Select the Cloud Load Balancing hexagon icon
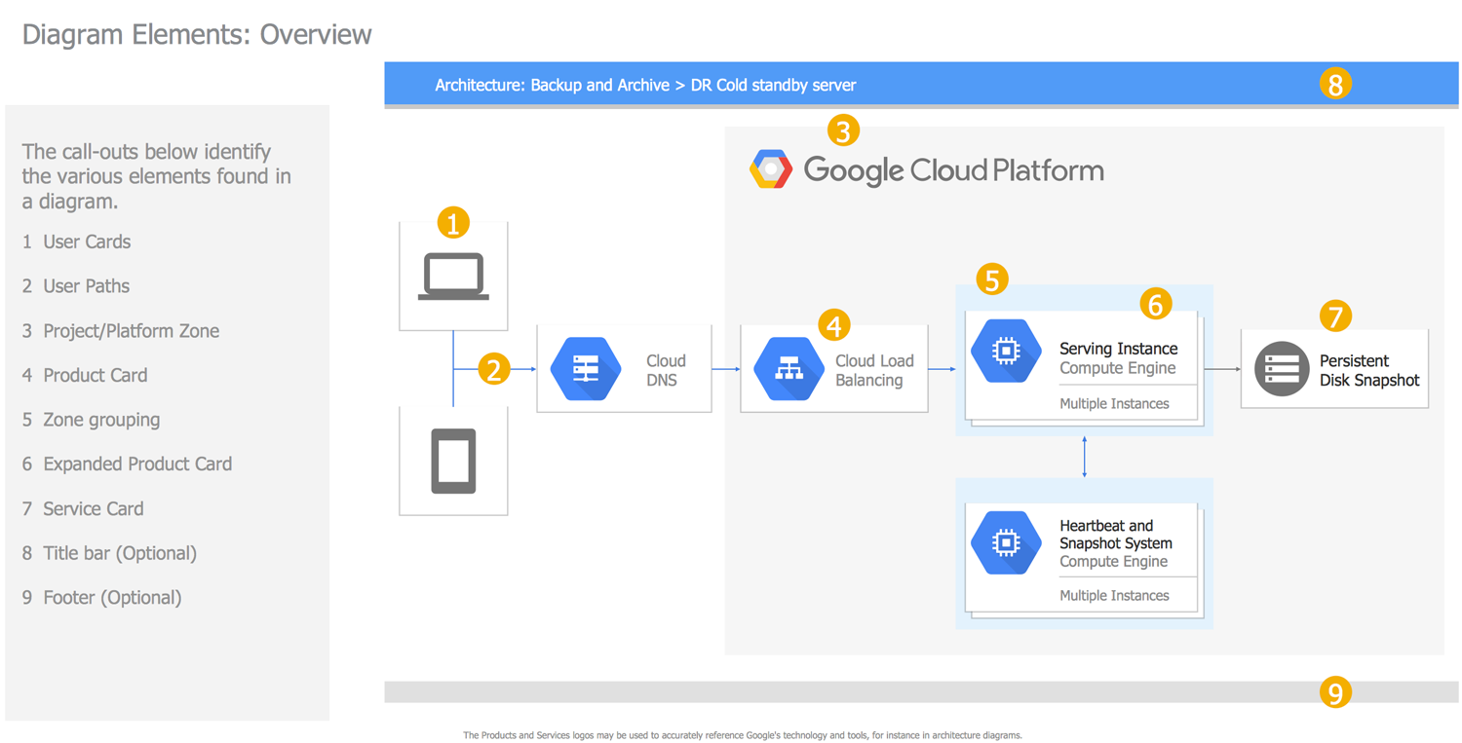Viewport: 1462px width, 743px height. point(789,369)
